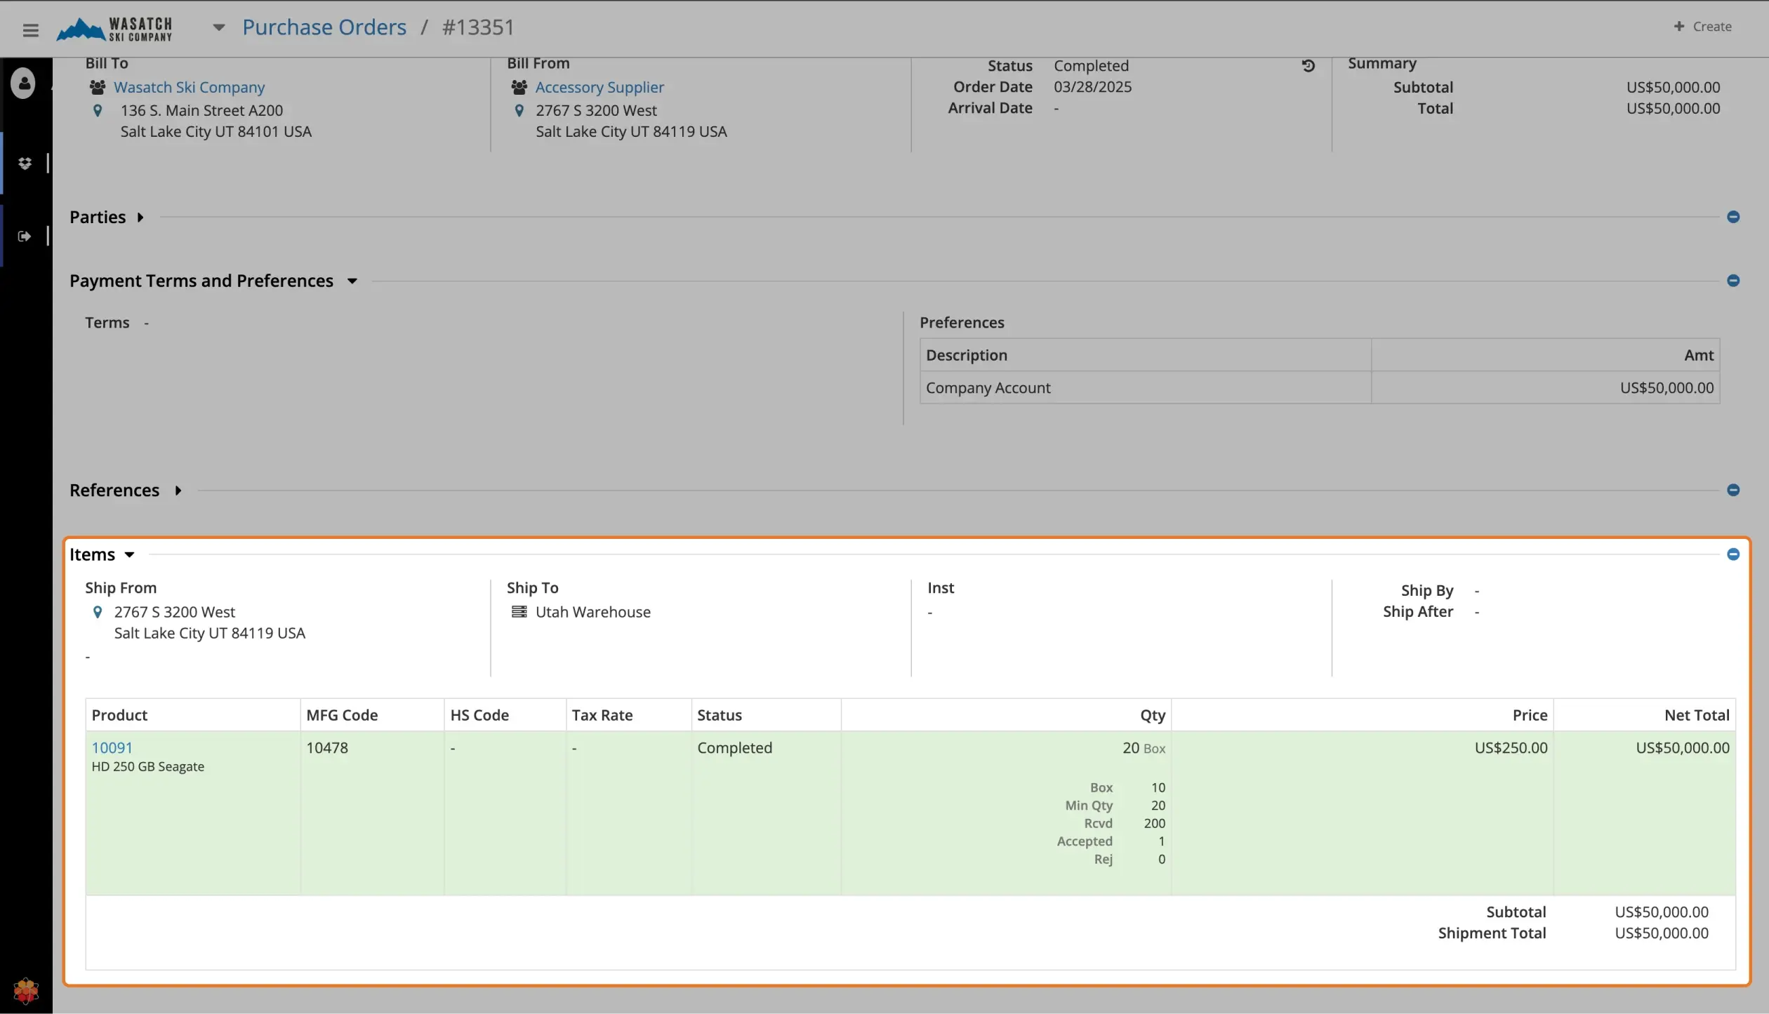The width and height of the screenshot is (1769, 1014).
Task: Click the sign-out arrow icon in sidebar
Action: click(25, 236)
